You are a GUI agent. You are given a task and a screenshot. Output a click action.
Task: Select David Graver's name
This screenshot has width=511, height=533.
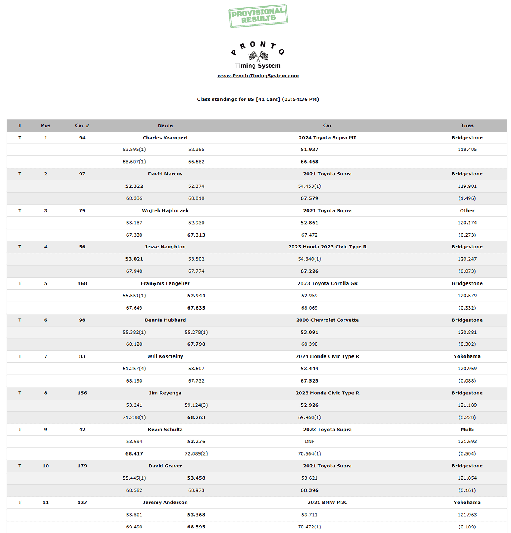click(x=165, y=466)
